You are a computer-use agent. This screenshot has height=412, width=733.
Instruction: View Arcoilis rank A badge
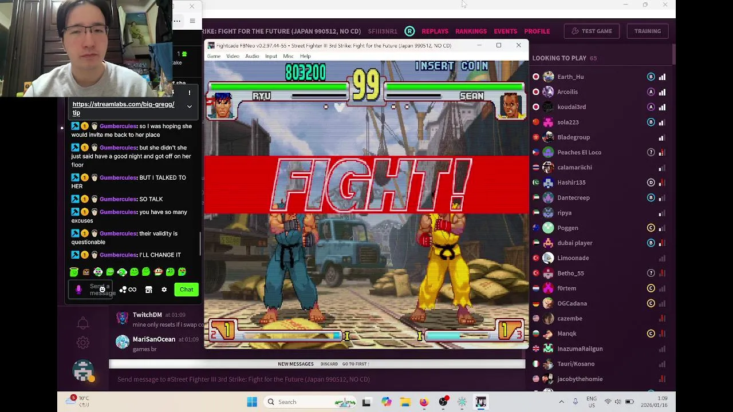pos(651,92)
